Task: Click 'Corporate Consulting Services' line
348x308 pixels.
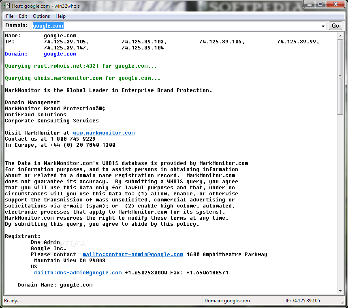Action: coord(52,121)
